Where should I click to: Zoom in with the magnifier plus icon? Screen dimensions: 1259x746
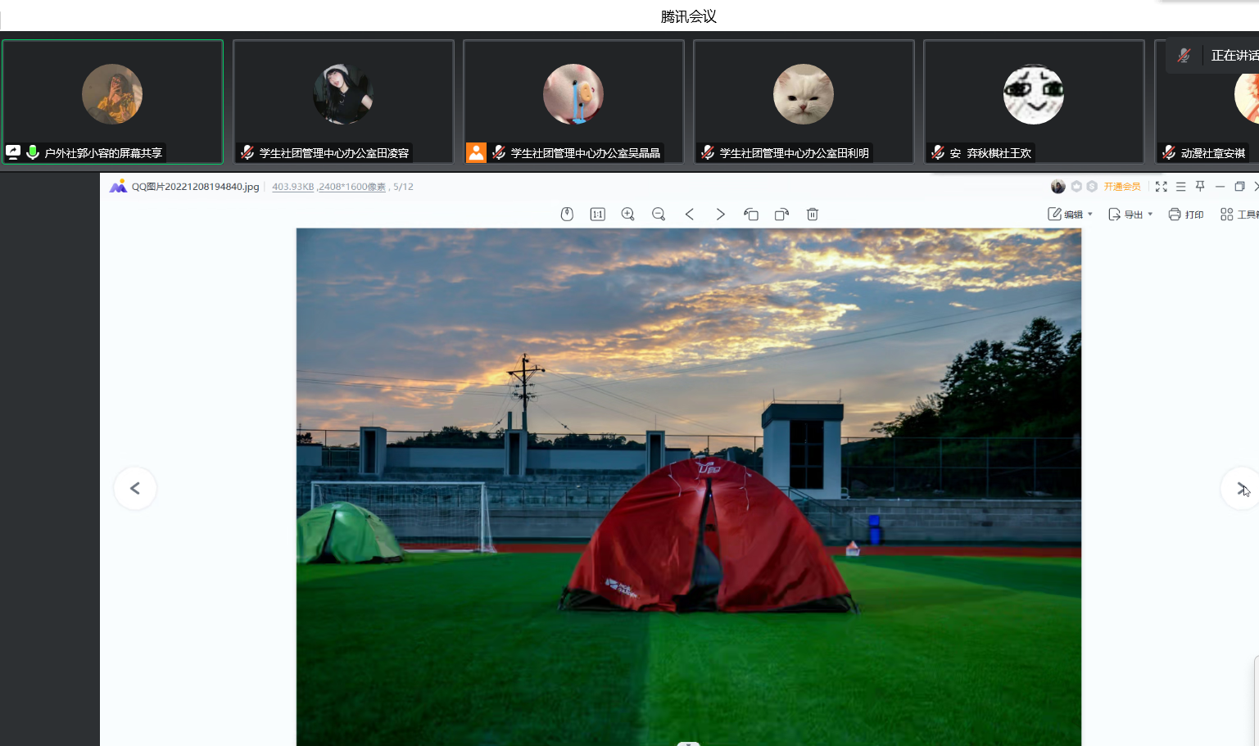point(628,215)
